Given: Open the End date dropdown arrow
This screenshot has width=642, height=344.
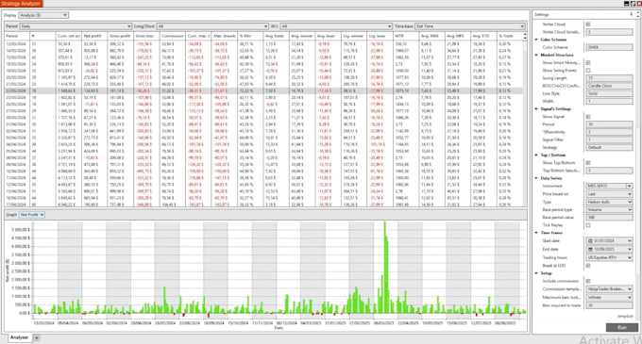Looking at the screenshot, I should pos(630,249).
